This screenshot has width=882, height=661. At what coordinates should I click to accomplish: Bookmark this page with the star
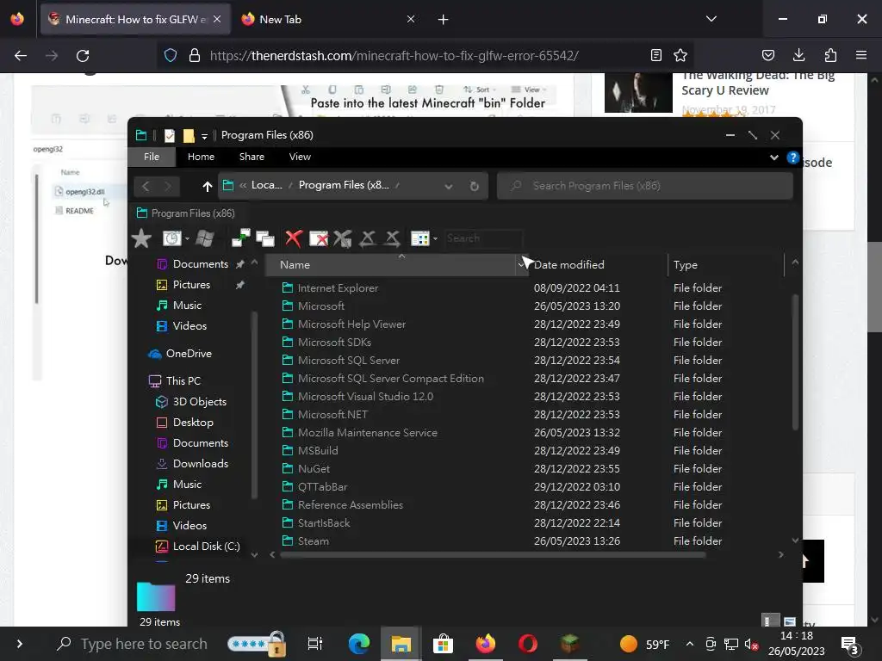pyautogui.click(x=680, y=55)
